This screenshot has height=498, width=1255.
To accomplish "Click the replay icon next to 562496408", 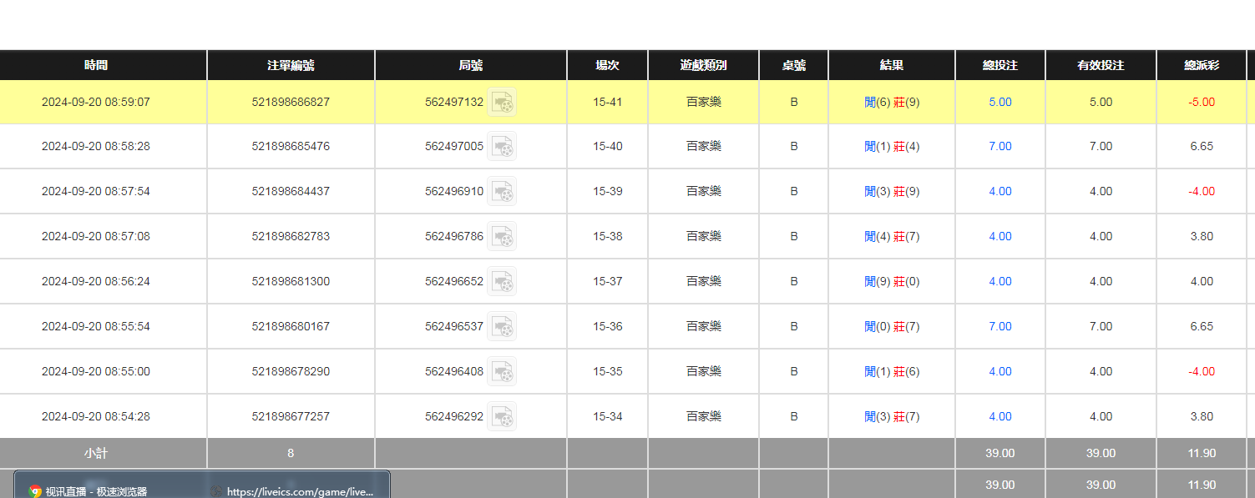I will tap(502, 372).
